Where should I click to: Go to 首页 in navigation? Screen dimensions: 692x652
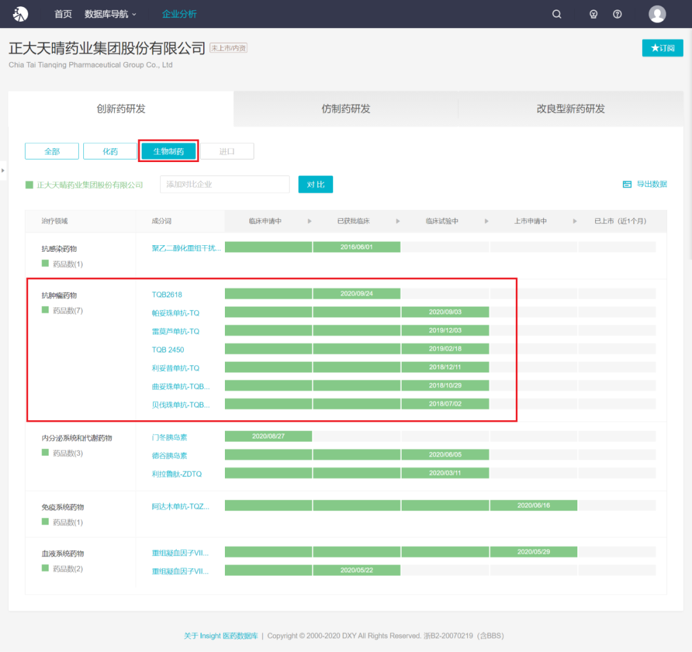[x=63, y=14]
